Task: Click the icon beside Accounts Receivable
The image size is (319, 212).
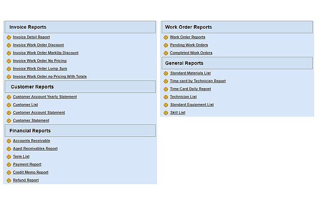Action: tap(9, 141)
